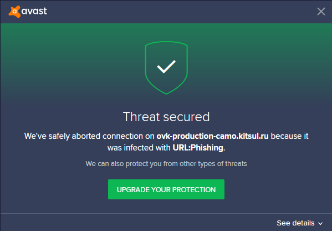Click the white checkmark inside the shield

point(166,67)
